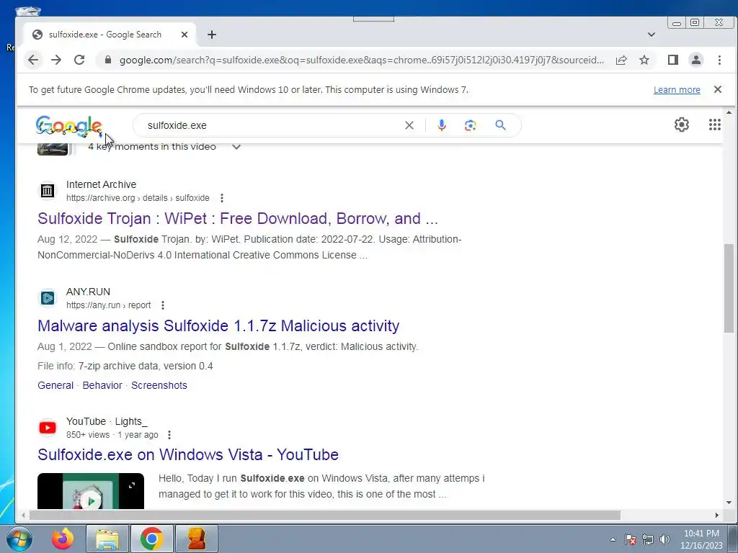Switch to Chrome in the taskbar
Image resolution: width=738 pixels, height=553 pixels.
tap(151, 539)
